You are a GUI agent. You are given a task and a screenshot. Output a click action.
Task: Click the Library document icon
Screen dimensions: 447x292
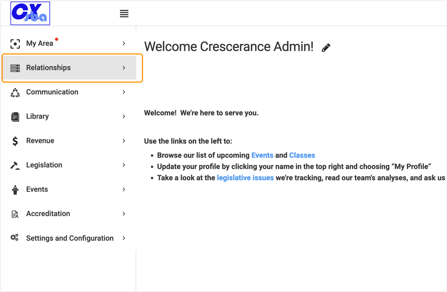pyautogui.click(x=15, y=117)
